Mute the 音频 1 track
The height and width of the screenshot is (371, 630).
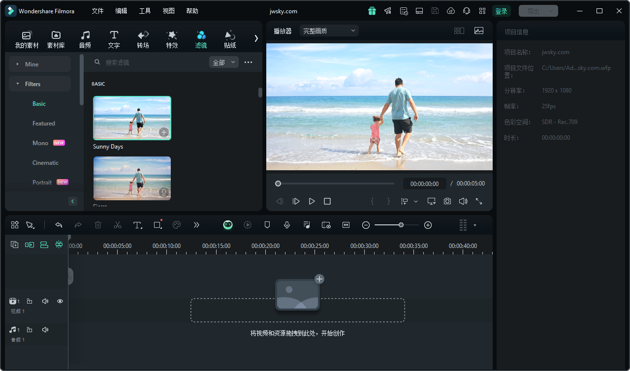tap(45, 329)
